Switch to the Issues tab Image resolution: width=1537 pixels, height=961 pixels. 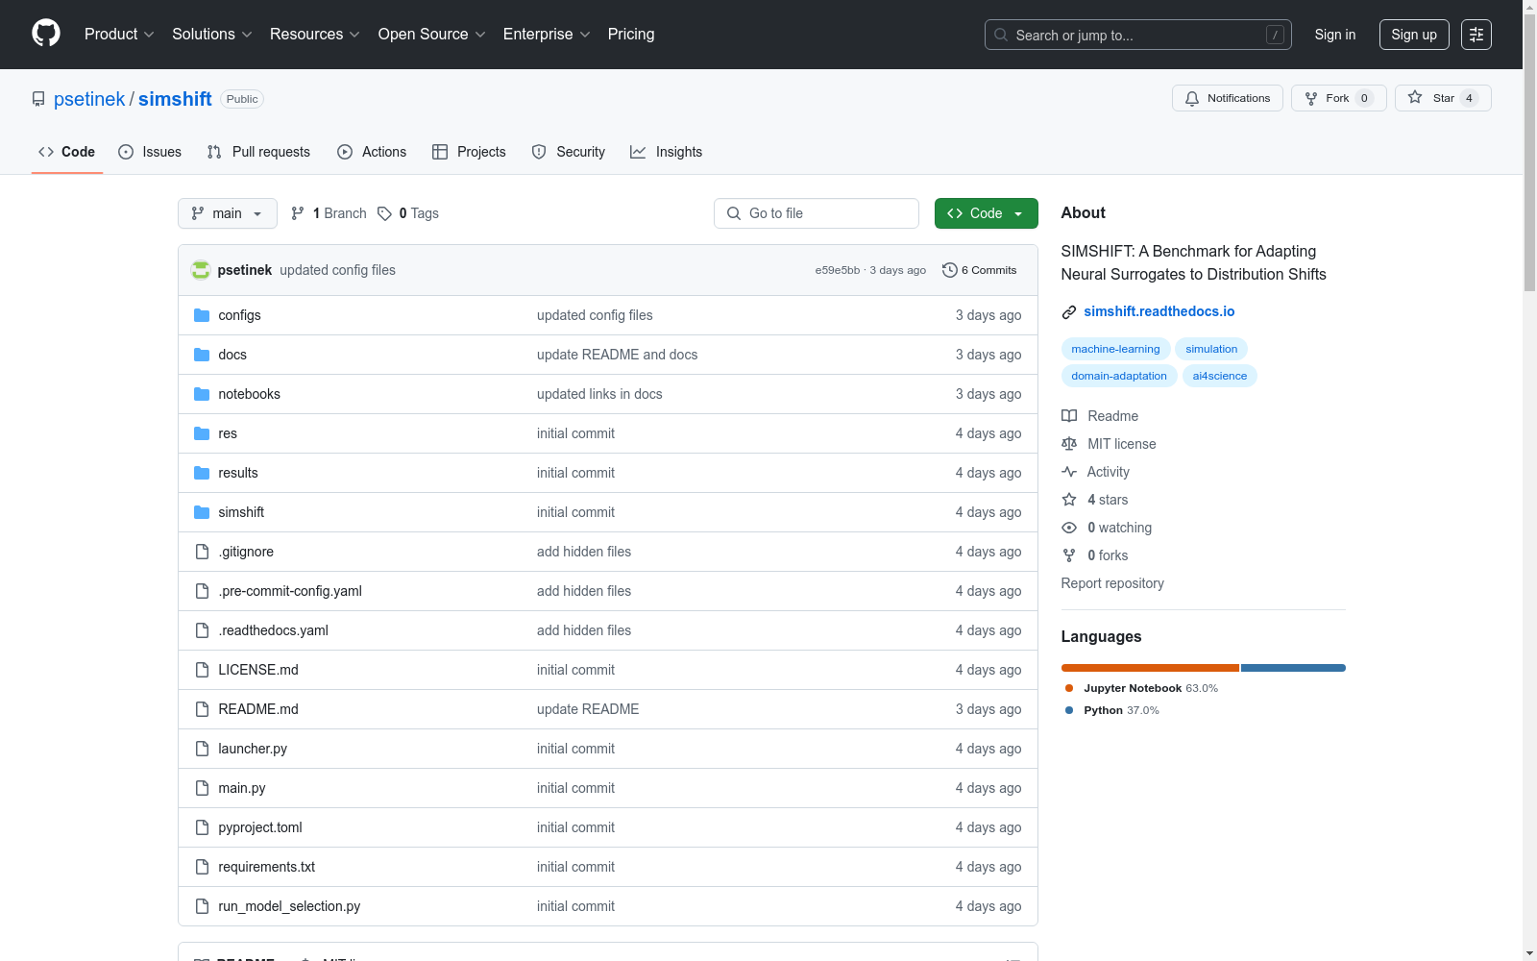pyautogui.click(x=150, y=152)
